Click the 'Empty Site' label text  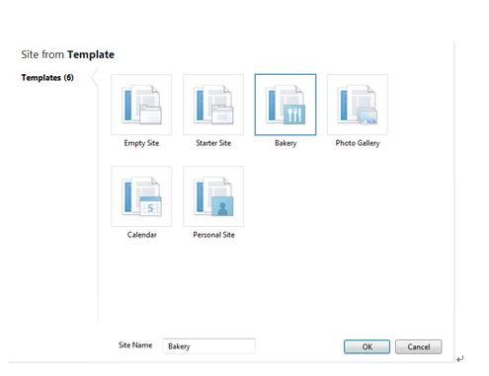tap(141, 143)
